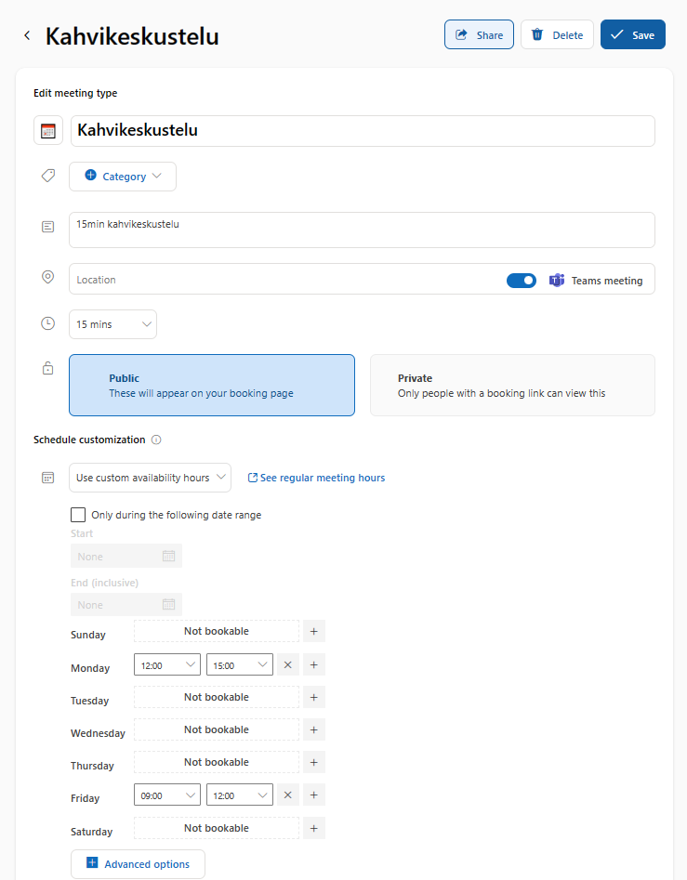The height and width of the screenshot is (880, 687).
Task: Add a time slot for Tuesday
Action: coord(314,697)
